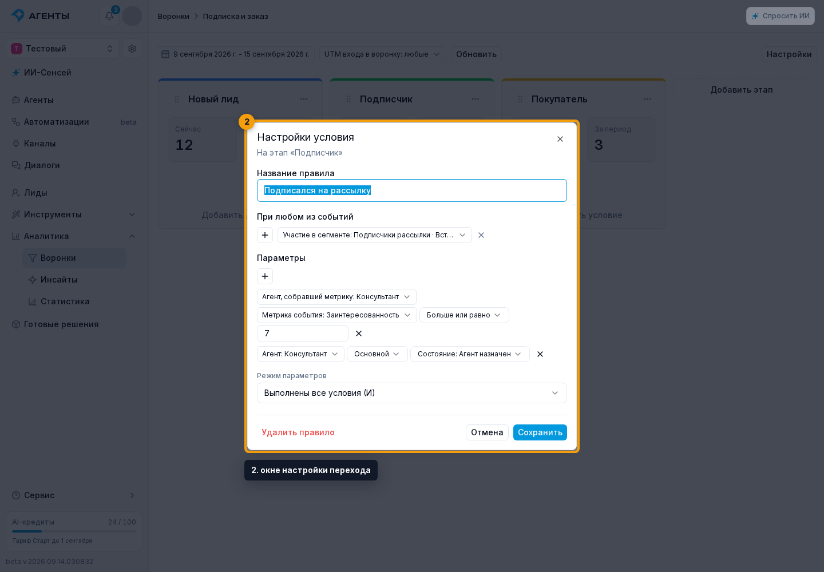Open Подписчик stage options menu
The width and height of the screenshot is (824, 572).
476,99
